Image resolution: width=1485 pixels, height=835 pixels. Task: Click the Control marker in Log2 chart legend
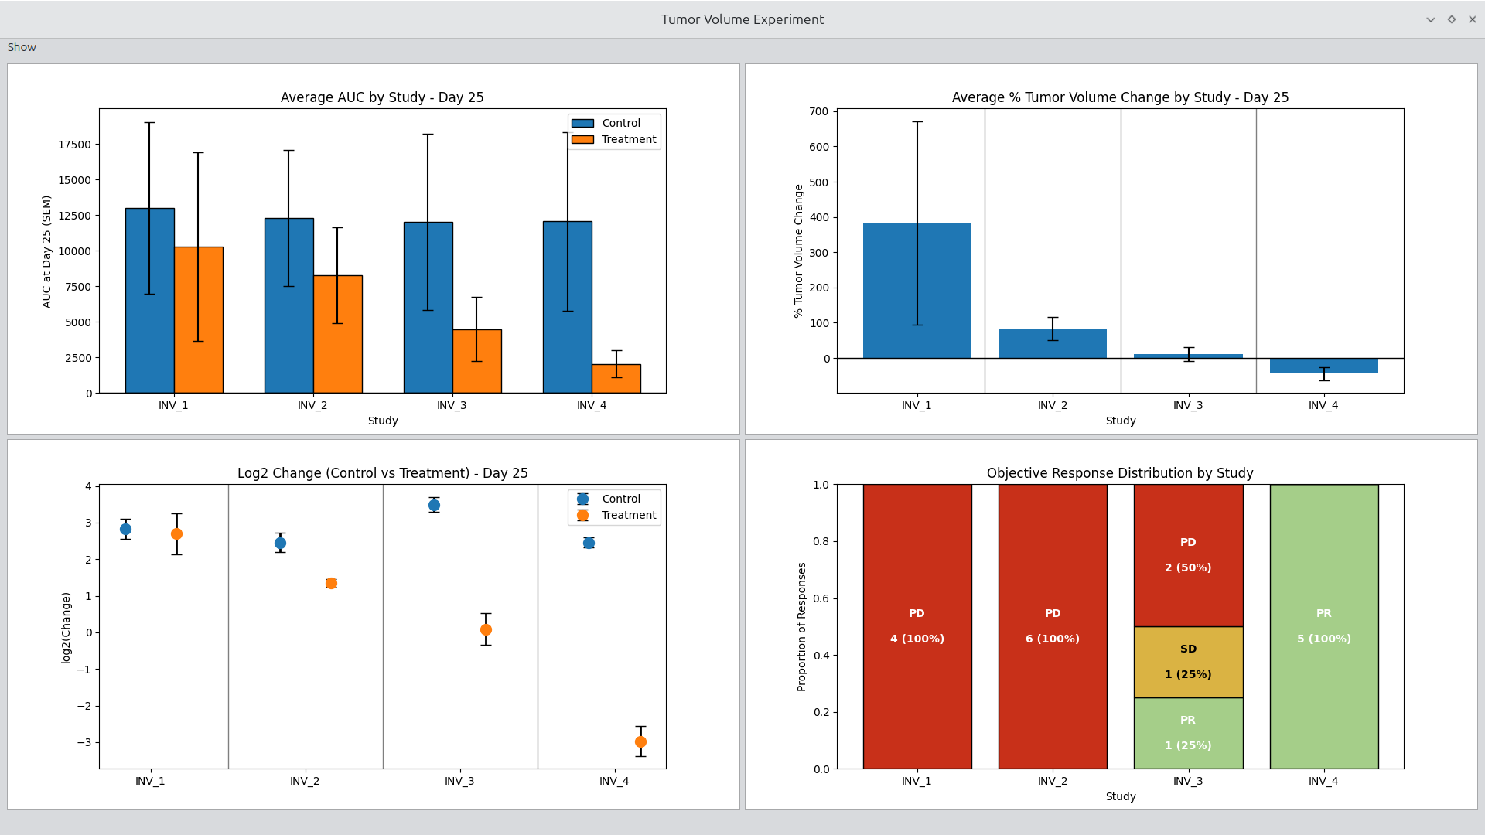point(582,499)
